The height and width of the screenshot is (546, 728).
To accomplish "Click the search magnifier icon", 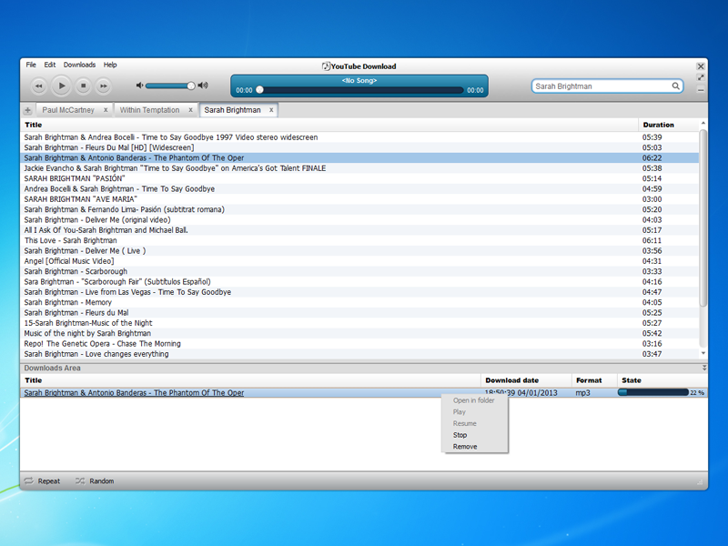I will click(x=675, y=86).
